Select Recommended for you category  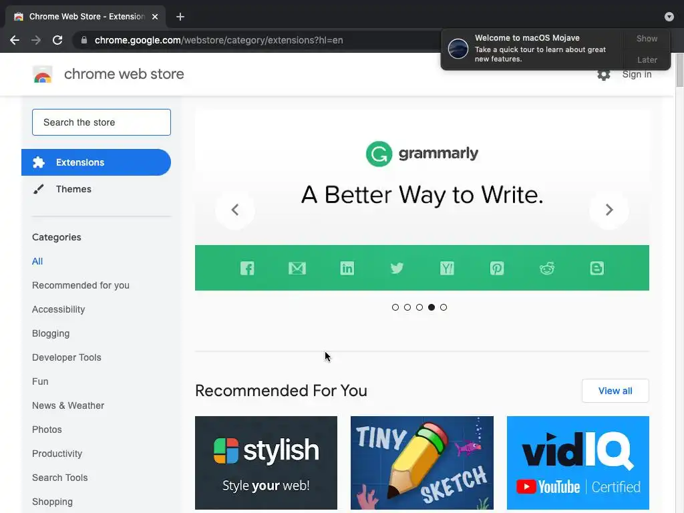(x=81, y=285)
